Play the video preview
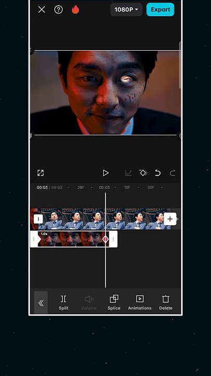This screenshot has width=211, height=376. [105, 173]
